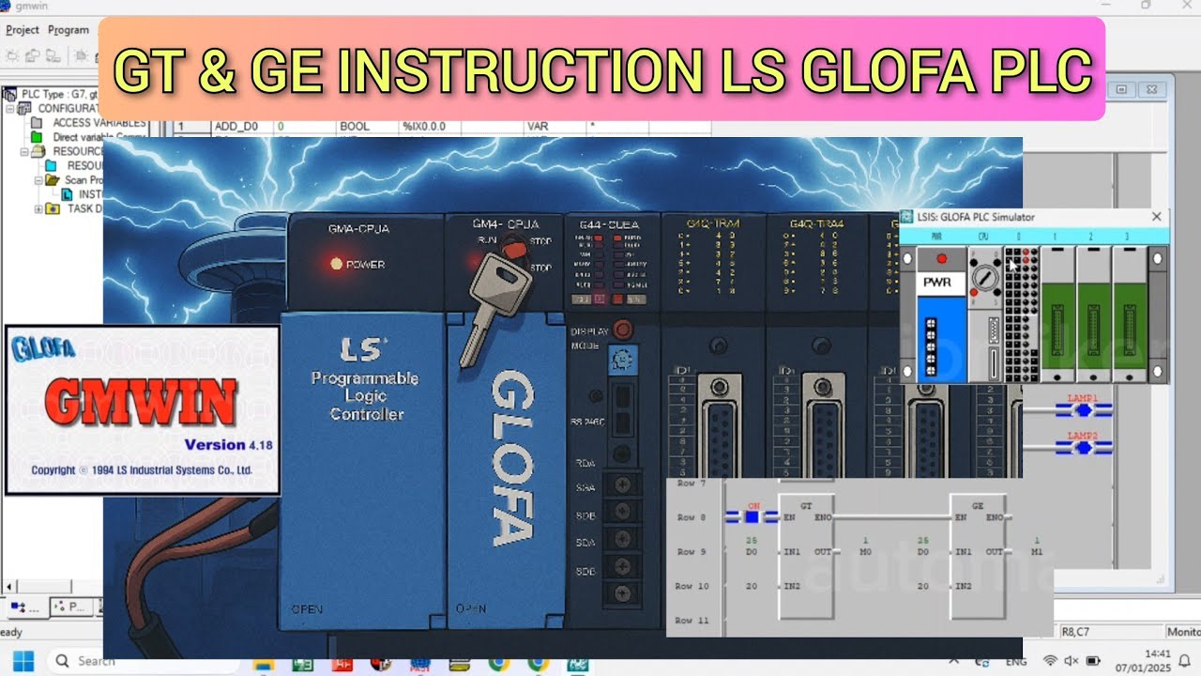Viewport: 1201px width, 676px height.
Task: Select the LAMP2 output coil
Action: coord(1083,448)
